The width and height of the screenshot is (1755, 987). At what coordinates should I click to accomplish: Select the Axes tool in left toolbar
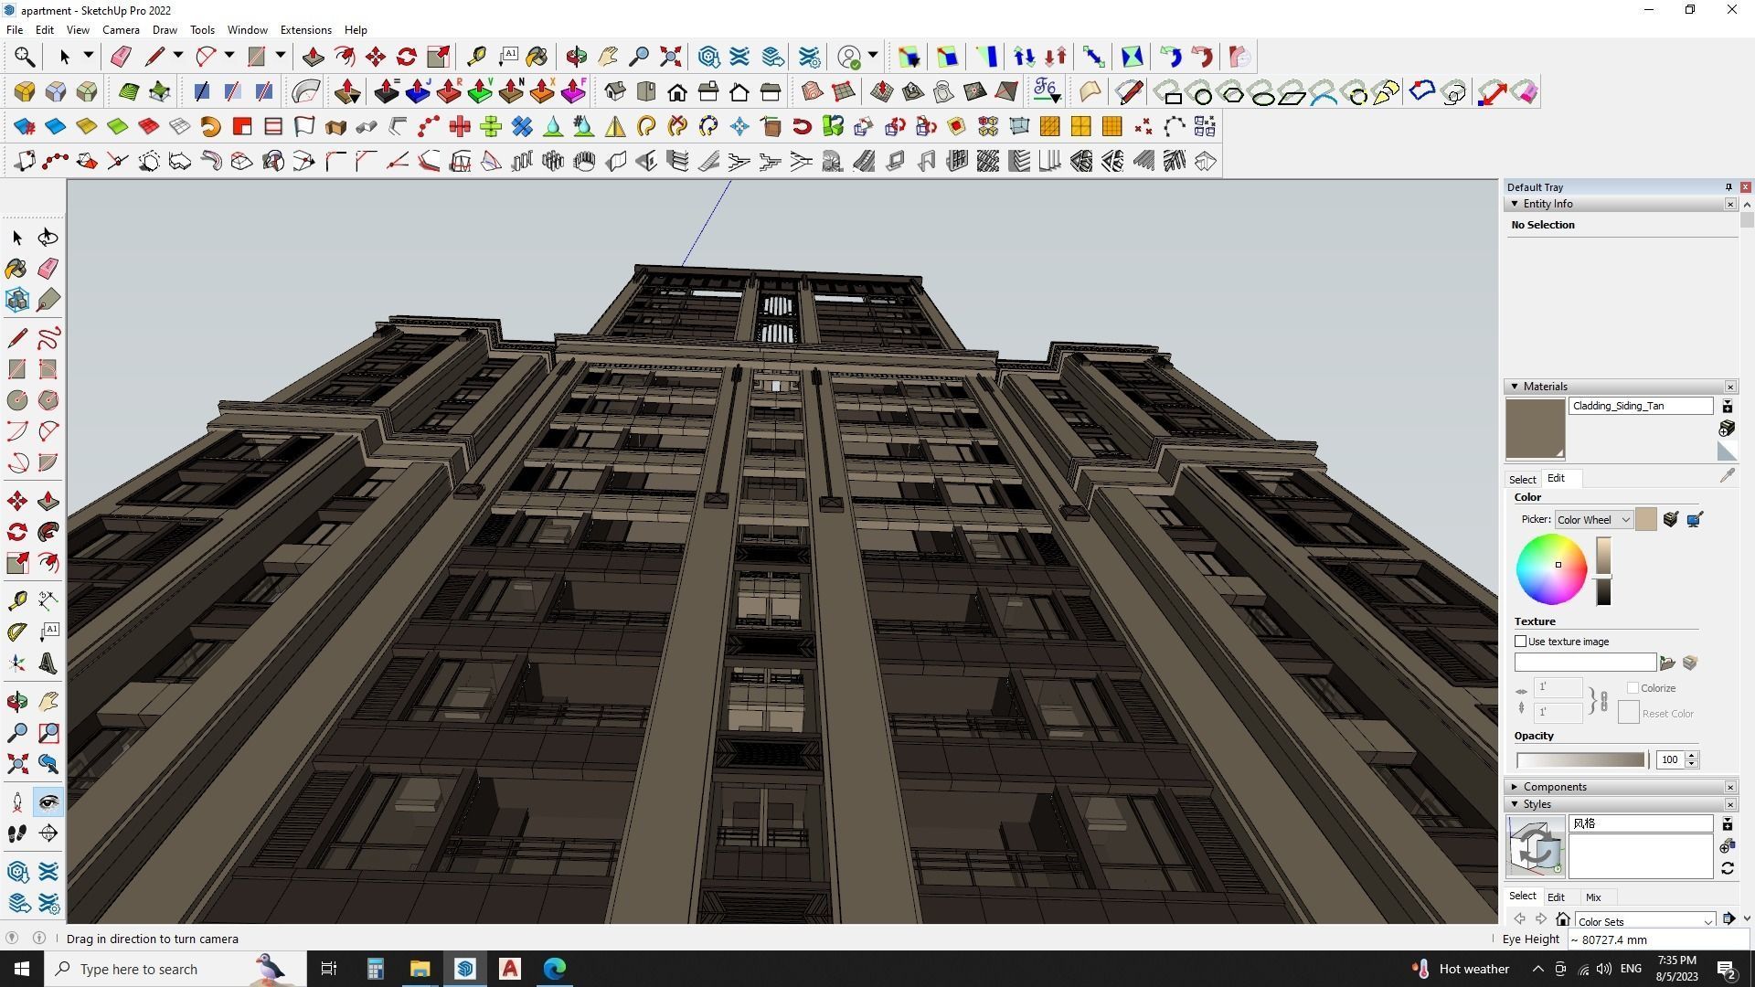pos(17,663)
